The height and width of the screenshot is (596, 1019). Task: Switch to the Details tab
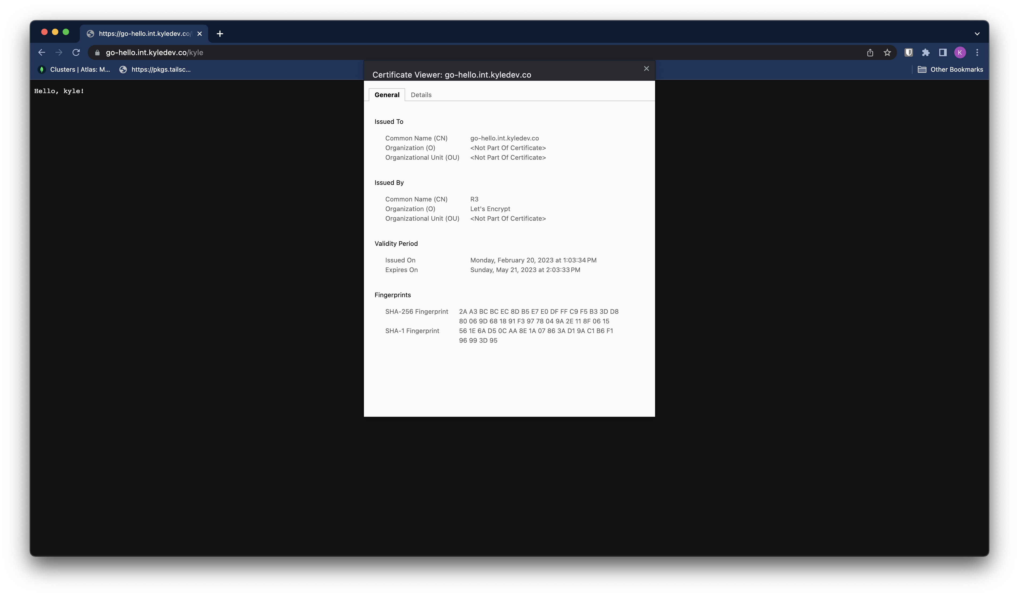(421, 95)
